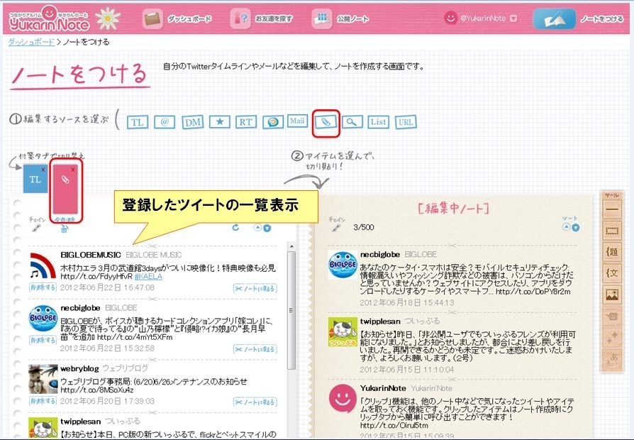Sort the note ascending with up arrow
The width and height of the screenshot is (634, 440).
(566, 227)
